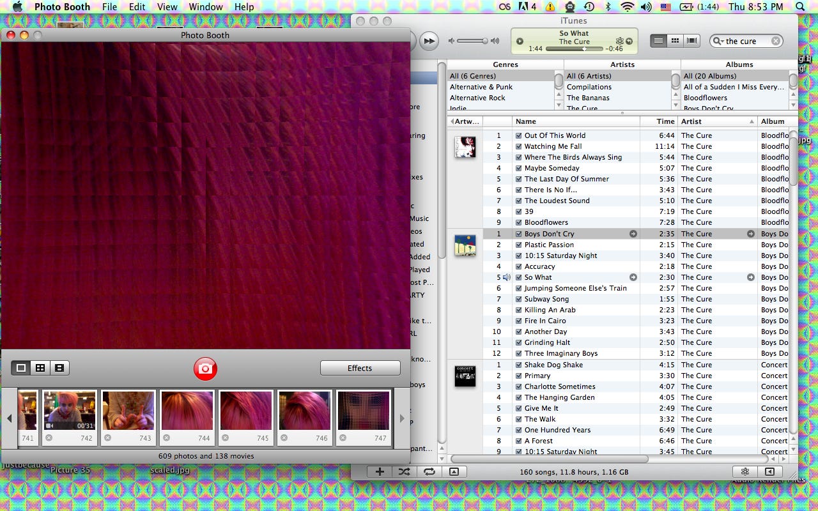Screen dimensions: 818x511
Task: Show later Photo Booth thumbnails with right arrow
Action: [x=401, y=418]
